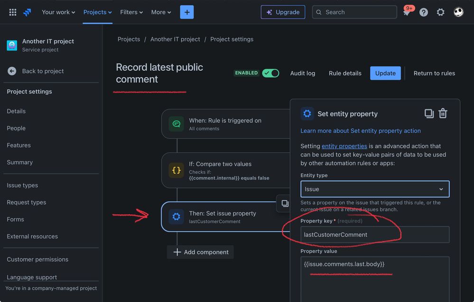Click the Jira logo icon
The image size is (474, 302).
(28, 12)
